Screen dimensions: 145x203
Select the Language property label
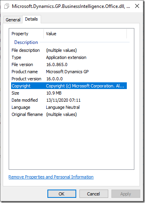click(x=21, y=107)
